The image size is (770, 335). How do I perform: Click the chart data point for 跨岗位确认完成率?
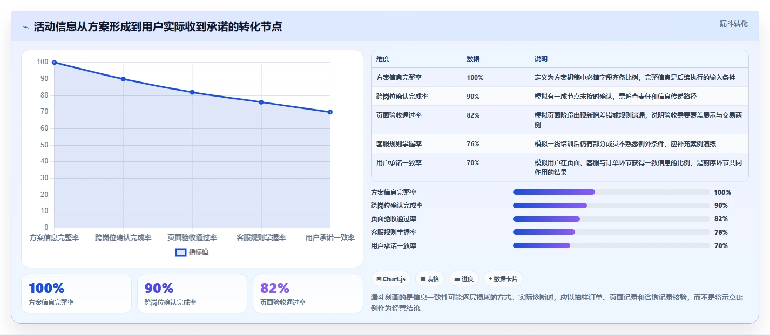[x=123, y=79]
